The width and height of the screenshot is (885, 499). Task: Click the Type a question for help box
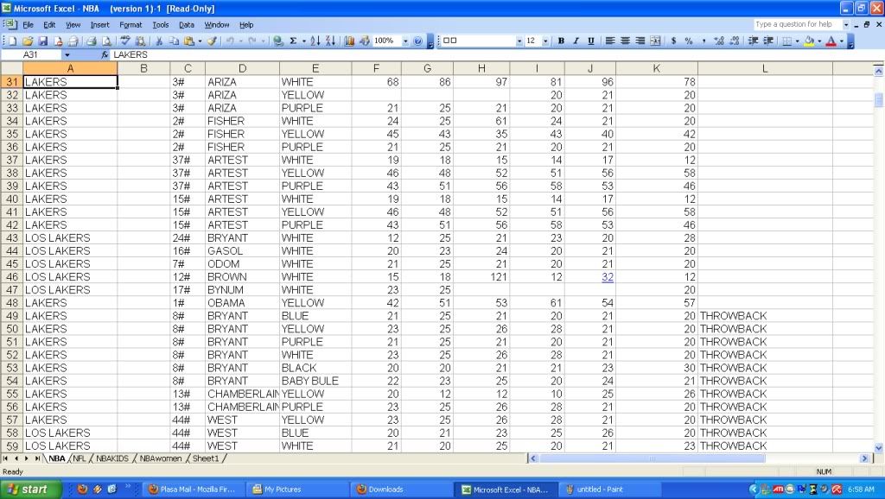coord(797,24)
